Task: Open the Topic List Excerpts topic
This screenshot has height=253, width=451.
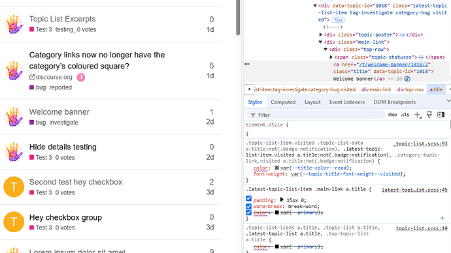Action: coord(62,19)
